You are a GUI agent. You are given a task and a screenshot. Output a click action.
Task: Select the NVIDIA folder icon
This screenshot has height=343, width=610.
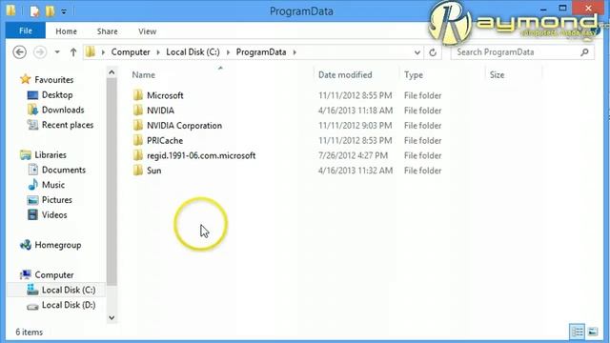click(x=137, y=111)
